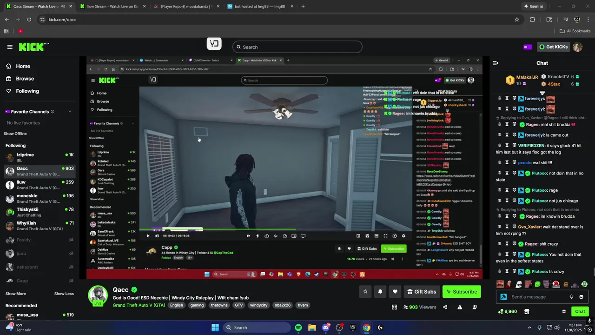Open Grand Theft Auto V (GTA) category link
The height and width of the screenshot is (335, 595).
[139, 305]
